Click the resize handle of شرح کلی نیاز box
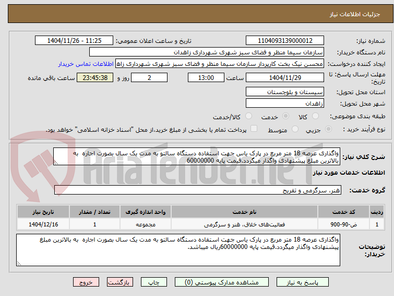Image resolution: width=394 pixels, height=296 pixels. 56,163
